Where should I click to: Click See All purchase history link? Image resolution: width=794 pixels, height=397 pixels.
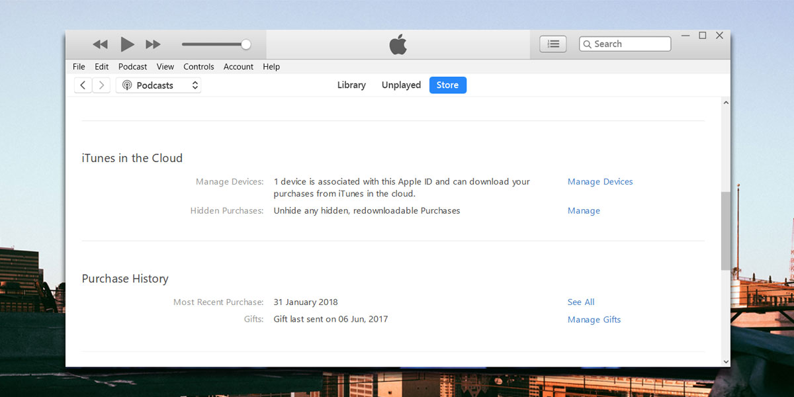(581, 302)
